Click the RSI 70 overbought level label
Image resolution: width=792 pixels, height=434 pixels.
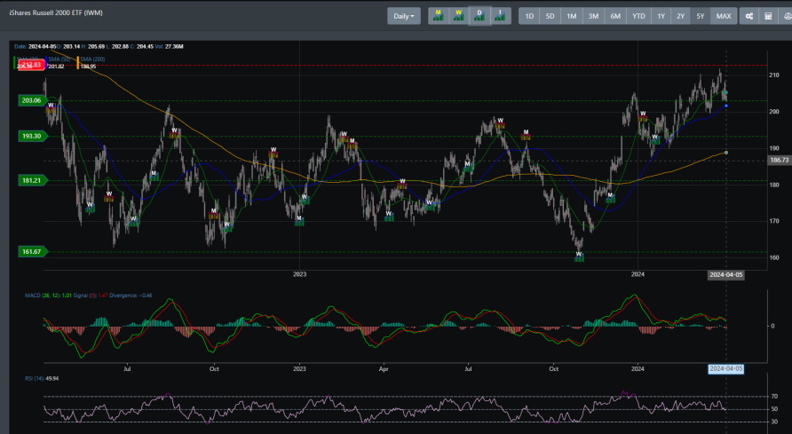(x=774, y=397)
